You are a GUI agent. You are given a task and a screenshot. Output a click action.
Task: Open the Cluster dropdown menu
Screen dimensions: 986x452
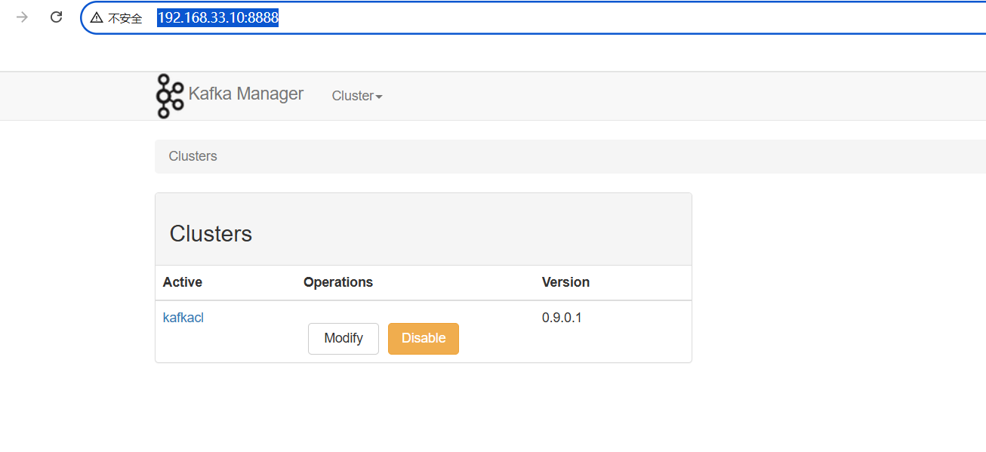[357, 96]
